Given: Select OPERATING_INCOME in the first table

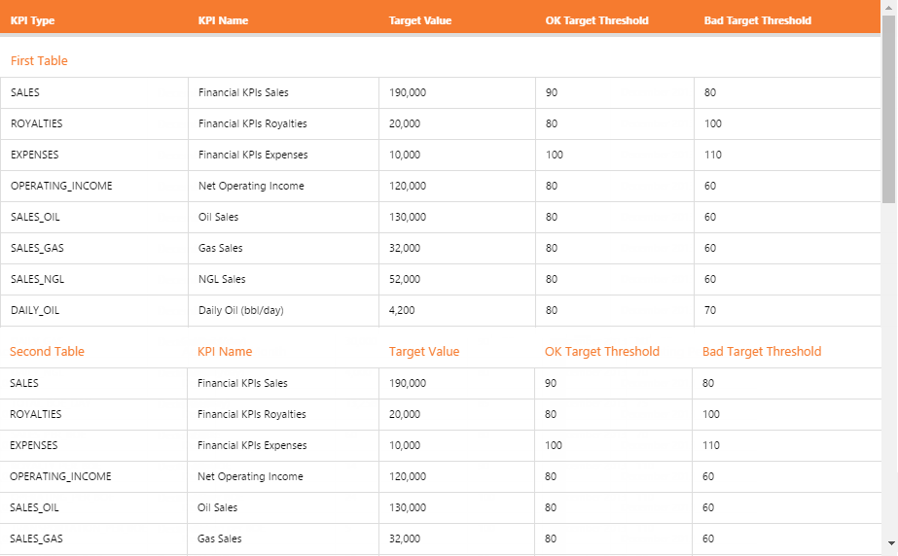Looking at the screenshot, I should click(61, 187).
